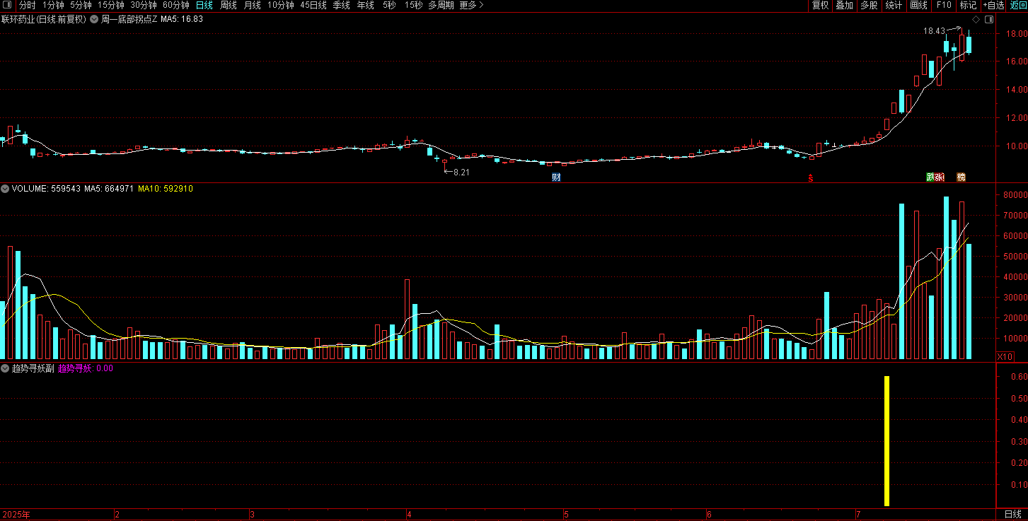The height and width of the screenshot is (521, 1028).
Task: Select the 5分钟 period
Action: 81,5
